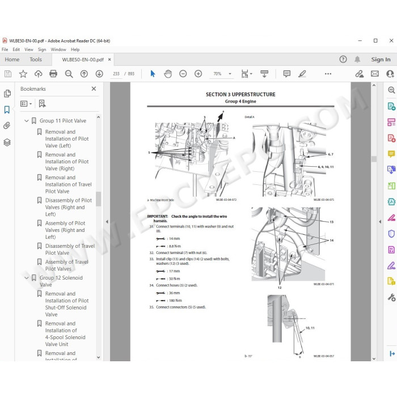The height and width of the screenshot is (397, 397).
Task: Collapse left navigation pane arrow
Action: (107, 222)
